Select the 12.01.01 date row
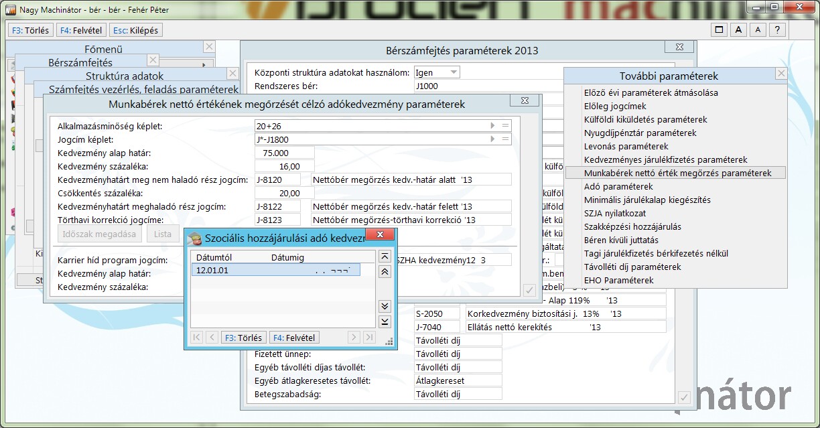 coord(276,270)
